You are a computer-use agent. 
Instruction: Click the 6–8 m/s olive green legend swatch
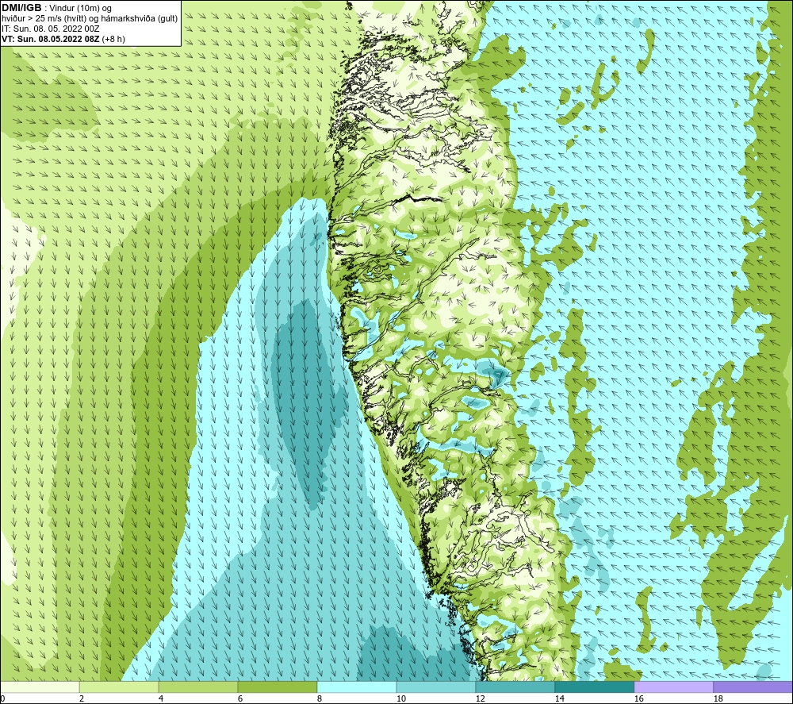click(277, 687)
